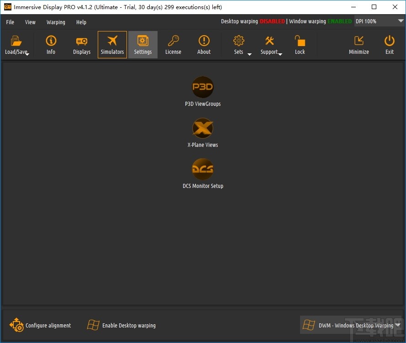Open the File menu
The height and width of the screenshot is (343, 406).
pos(10,22)
